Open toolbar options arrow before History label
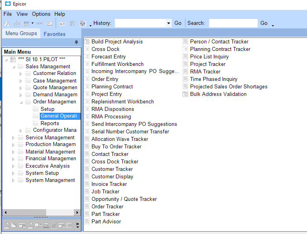This screenshot has height=234, width=307. pos(90,26)
